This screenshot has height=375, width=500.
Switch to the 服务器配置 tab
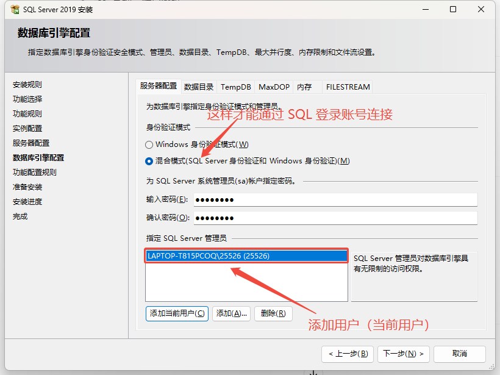click(159, 86)
